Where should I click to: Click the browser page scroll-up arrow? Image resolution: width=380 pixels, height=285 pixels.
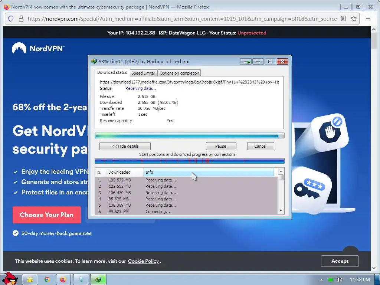pos(374,29)
